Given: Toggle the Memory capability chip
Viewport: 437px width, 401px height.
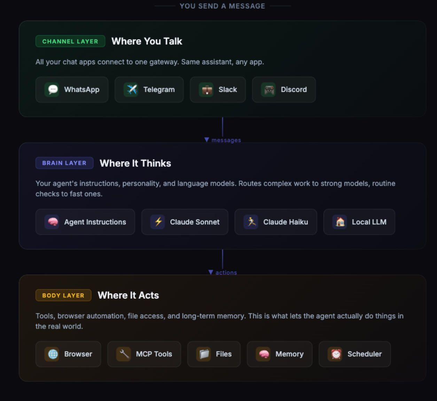Looking at the screenshot, I should [279, 354].
